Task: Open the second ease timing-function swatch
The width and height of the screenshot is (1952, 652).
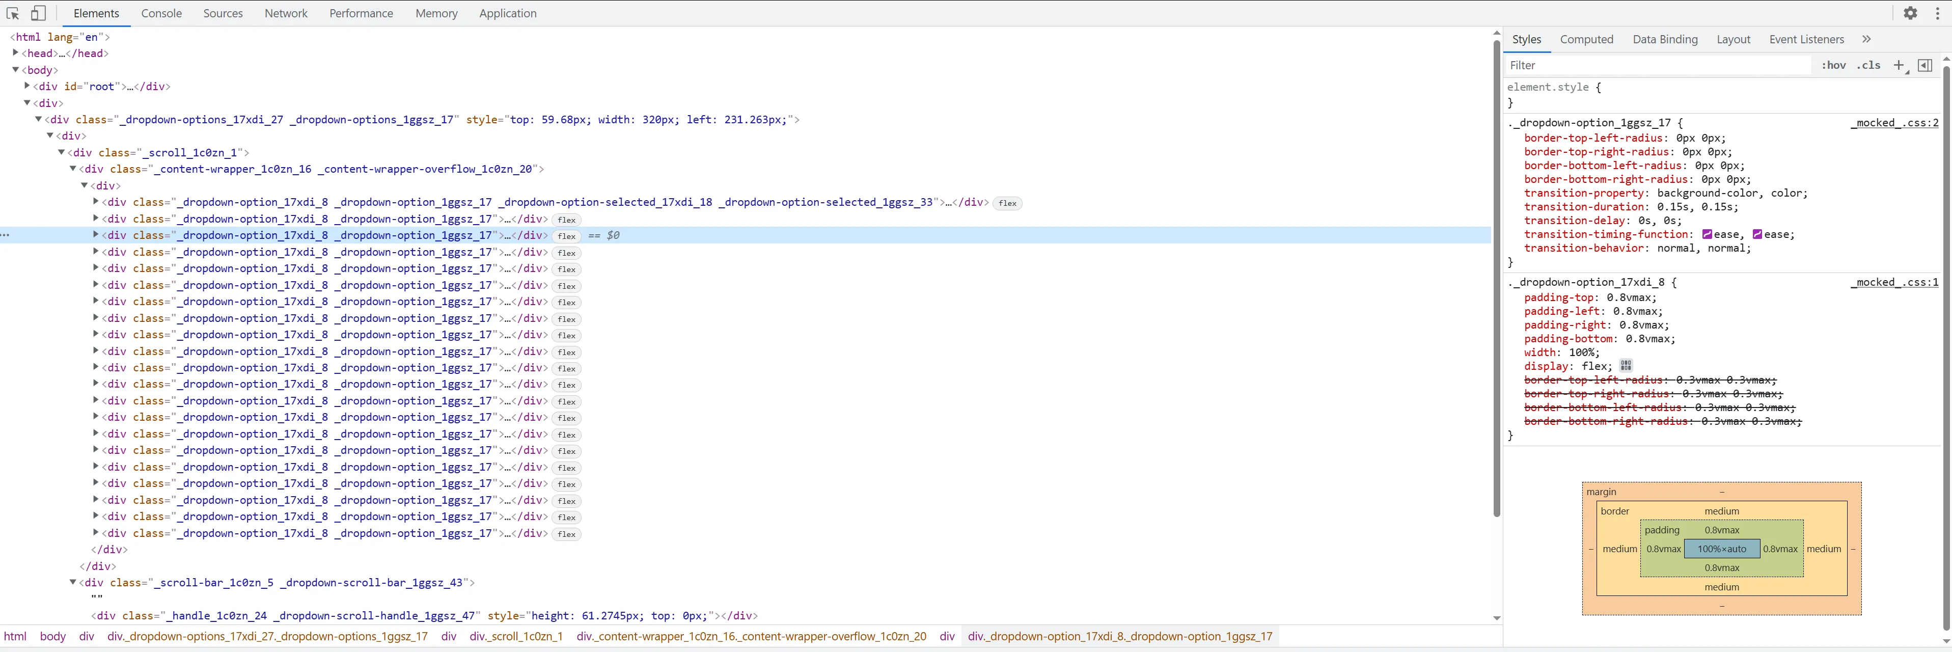Action: (1757, 234)
